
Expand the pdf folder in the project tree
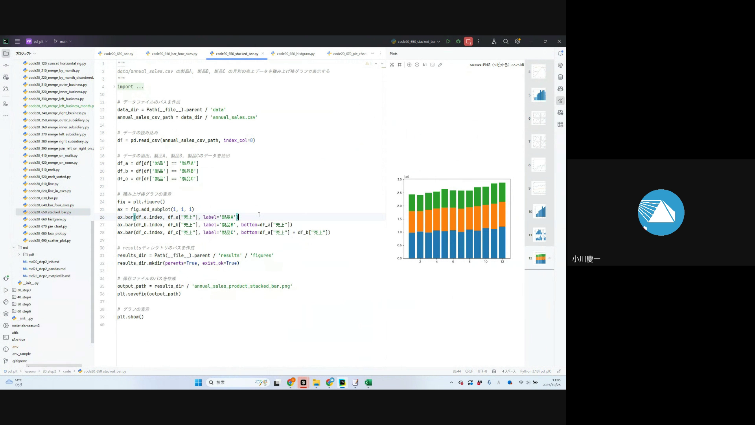19,255
